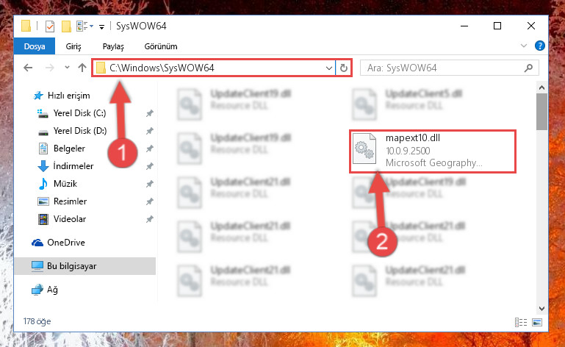Expand the ribbon with the chevron
Image resolution: width=565 pixels, height=347 pixels.
[524, 46]
